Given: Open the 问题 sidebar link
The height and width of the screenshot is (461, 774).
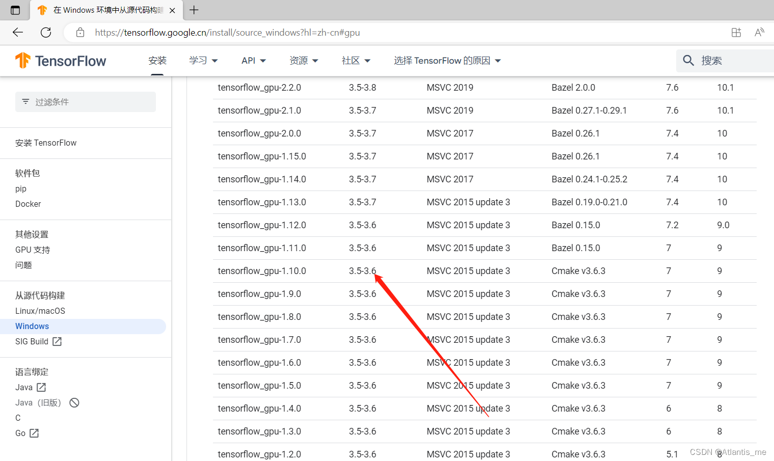Looking at the screenshot, I should (x=23, y=265).
